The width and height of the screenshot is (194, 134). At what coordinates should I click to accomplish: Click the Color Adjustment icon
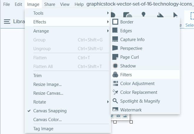coord(115,84)
